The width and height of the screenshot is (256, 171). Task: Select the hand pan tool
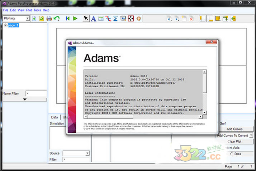pyautogui.click(x=139, y=19)
